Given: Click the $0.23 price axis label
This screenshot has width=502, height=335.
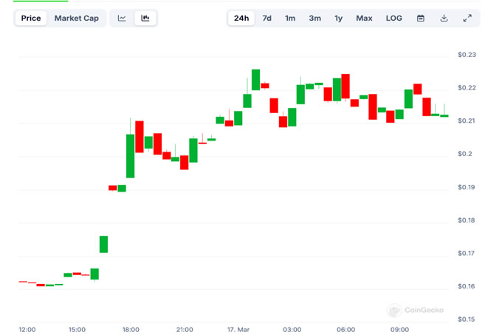Looking at the screenshot, I should pyautogui.click(x=467, y=55).
